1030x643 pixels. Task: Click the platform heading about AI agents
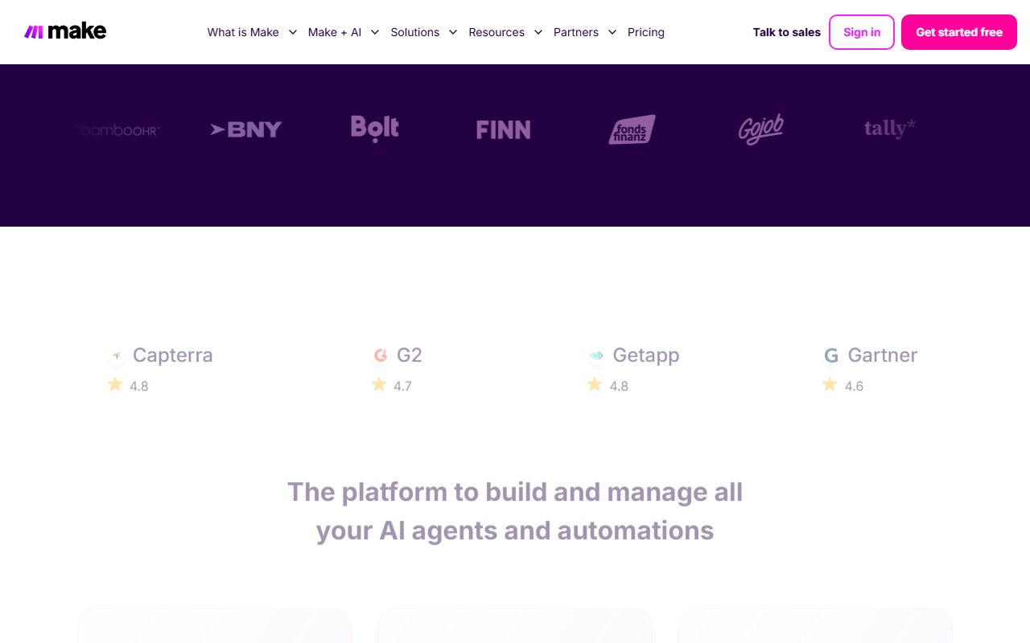(515, 511)
